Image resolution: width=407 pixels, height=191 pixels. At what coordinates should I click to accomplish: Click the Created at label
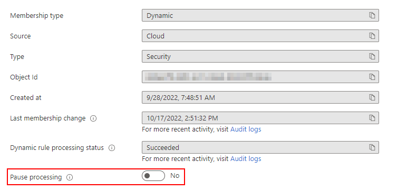[26, 97]
